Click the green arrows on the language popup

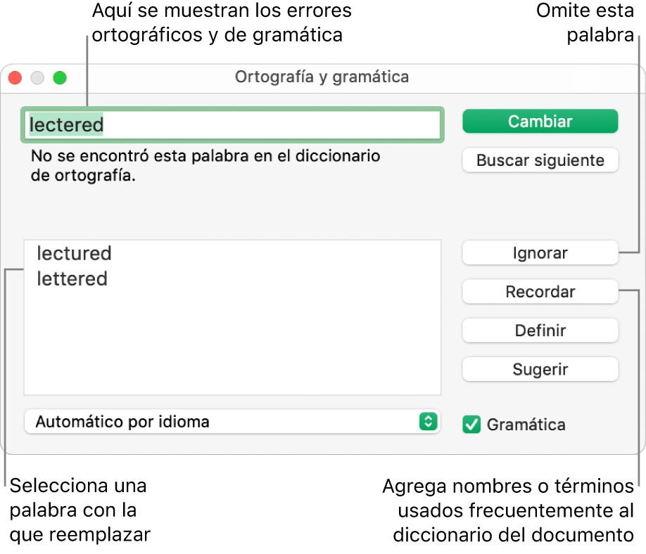pos(428,422)
